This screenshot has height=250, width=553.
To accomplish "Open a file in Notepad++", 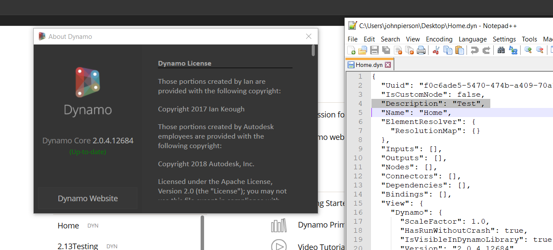I will [x=362, y=50].
